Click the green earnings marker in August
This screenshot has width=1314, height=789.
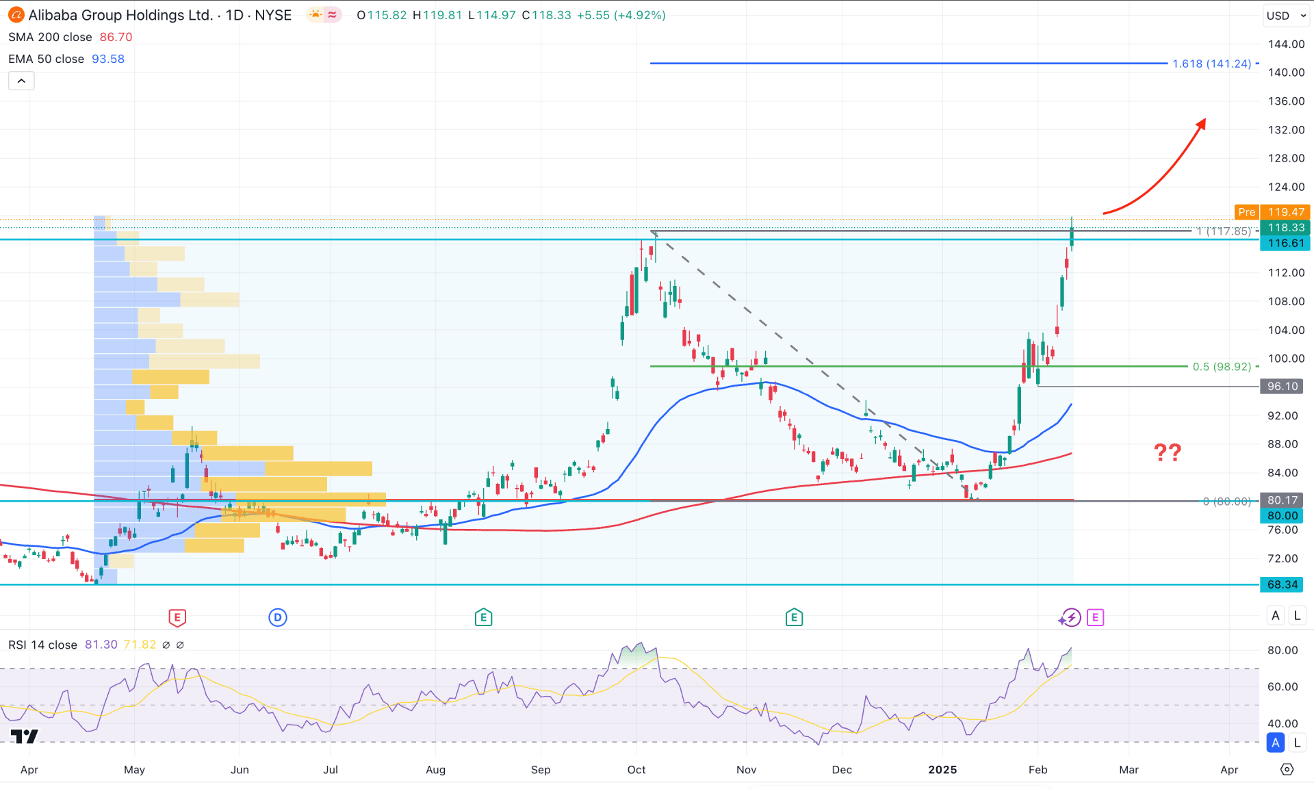pyautogui.click(x=483, y=617)
